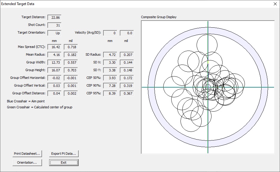Image resolution: width=280 pixels, height=172 pixels.
Task: Select the Max Spread mil value 0.718
Action: click(x=71, y=47)
